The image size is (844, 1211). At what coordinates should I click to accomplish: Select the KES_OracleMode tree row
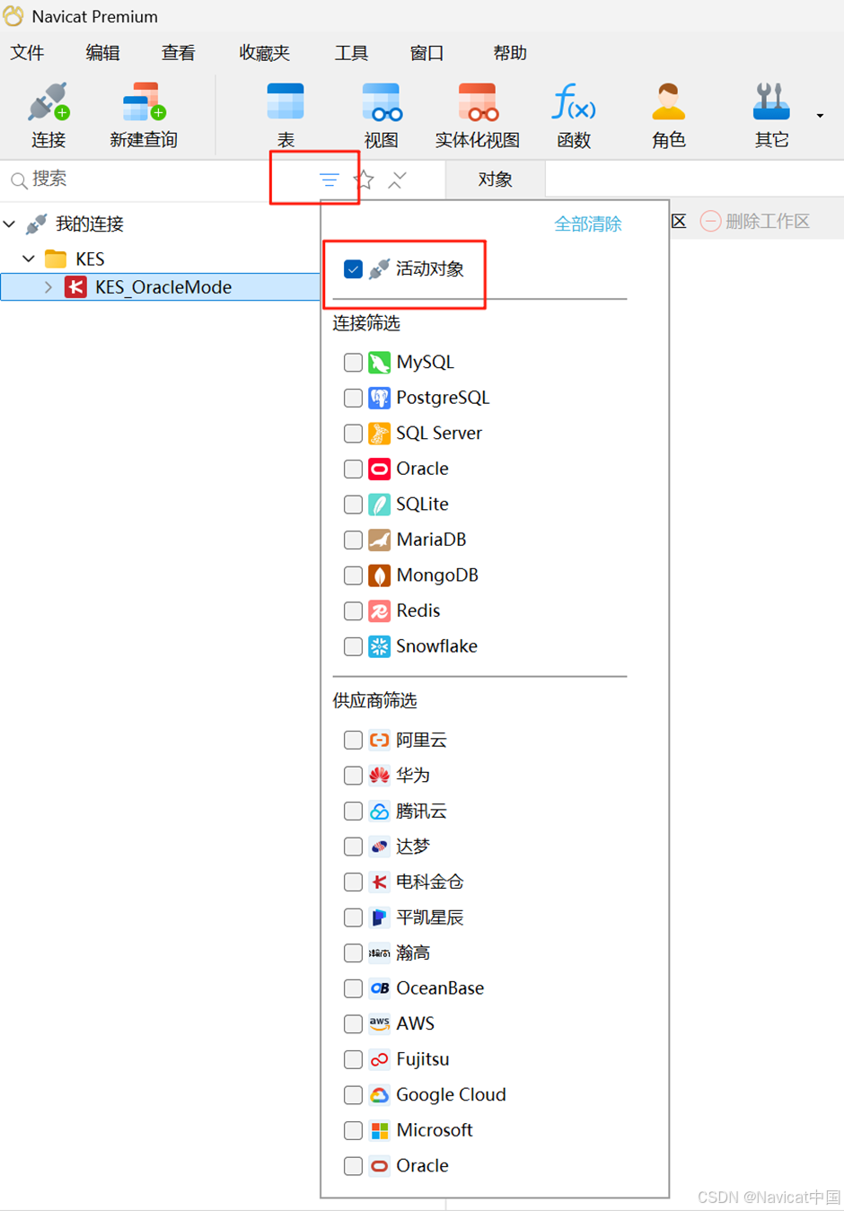[x=161, y=287]
